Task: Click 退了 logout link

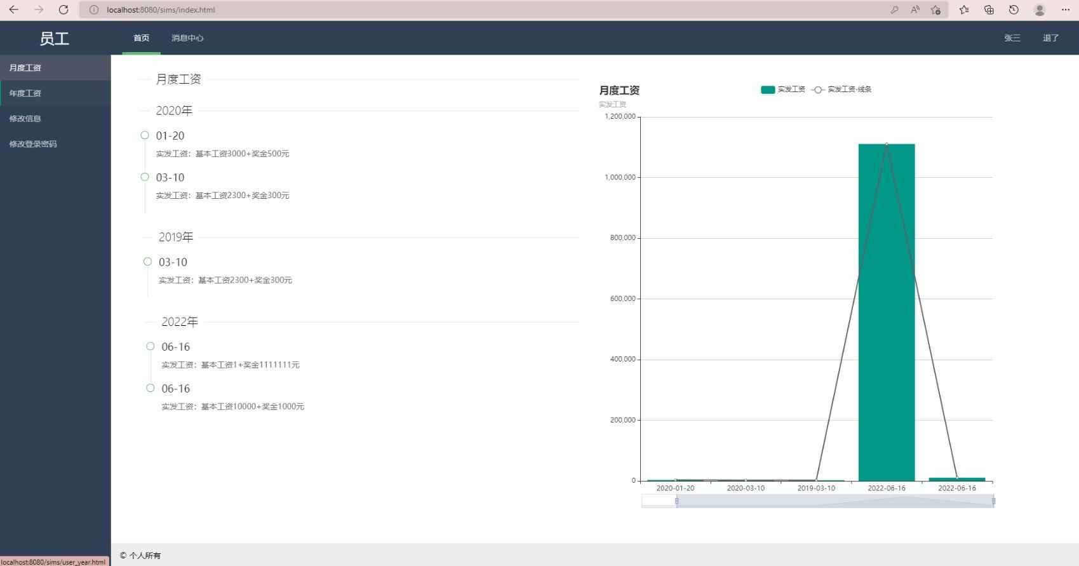Action: point(1050,38)
